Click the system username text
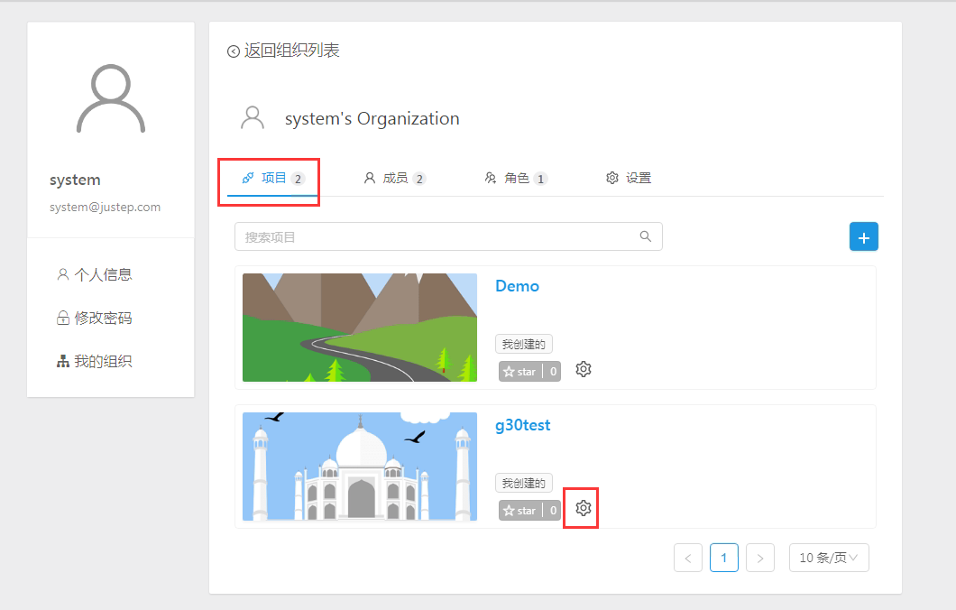The width and height of the screenshot is (956, 610). coord(75,180)
